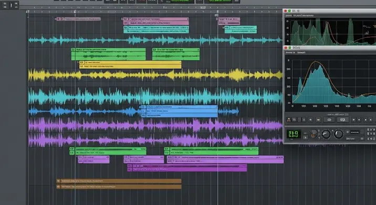The height and width of the screenshot is (205, 376).
Task: Click the transport block in the top-left corner
Action: click(10, 5)
